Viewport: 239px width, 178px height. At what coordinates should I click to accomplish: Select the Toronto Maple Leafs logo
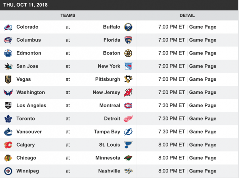(x=8, y=119)
